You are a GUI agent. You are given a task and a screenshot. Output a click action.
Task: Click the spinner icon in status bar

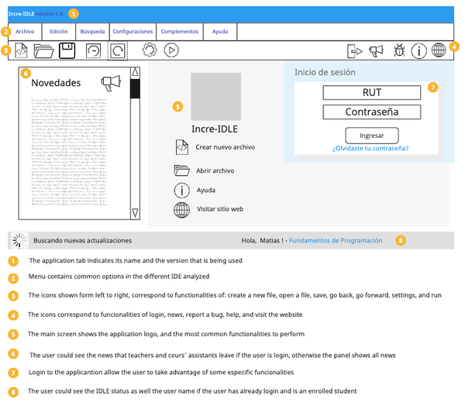tap(19, 240)
